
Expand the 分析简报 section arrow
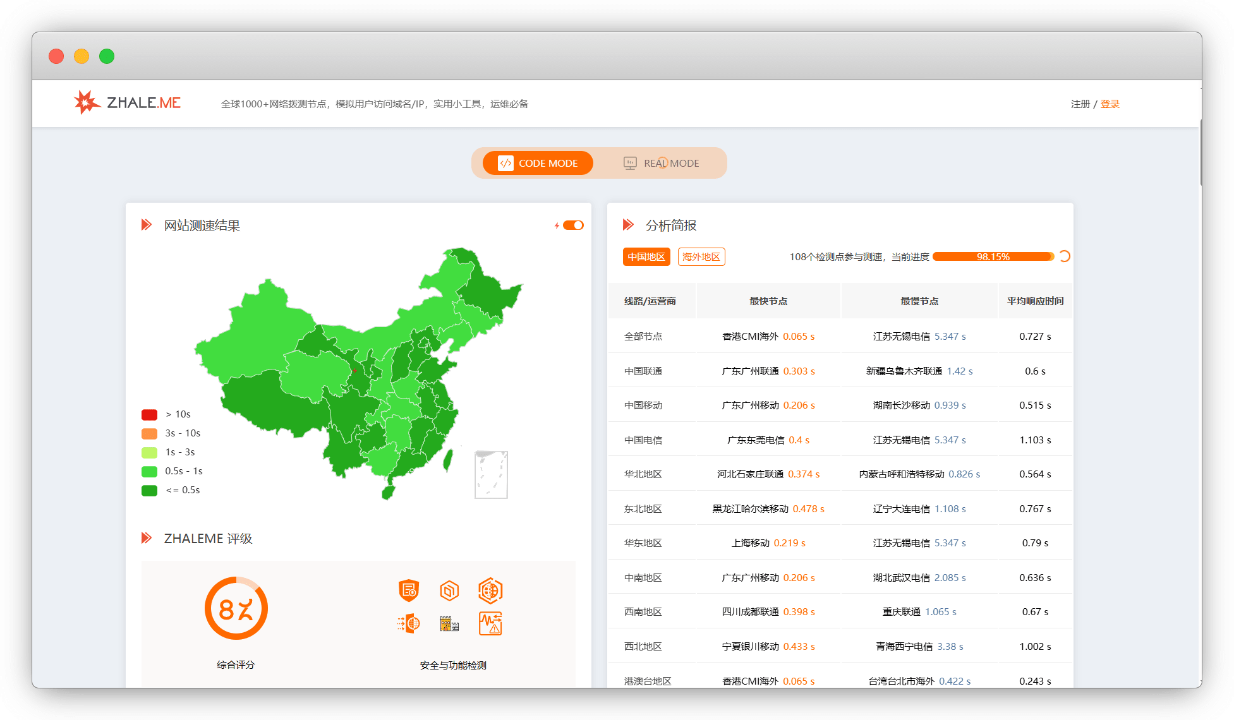(628, 225)
